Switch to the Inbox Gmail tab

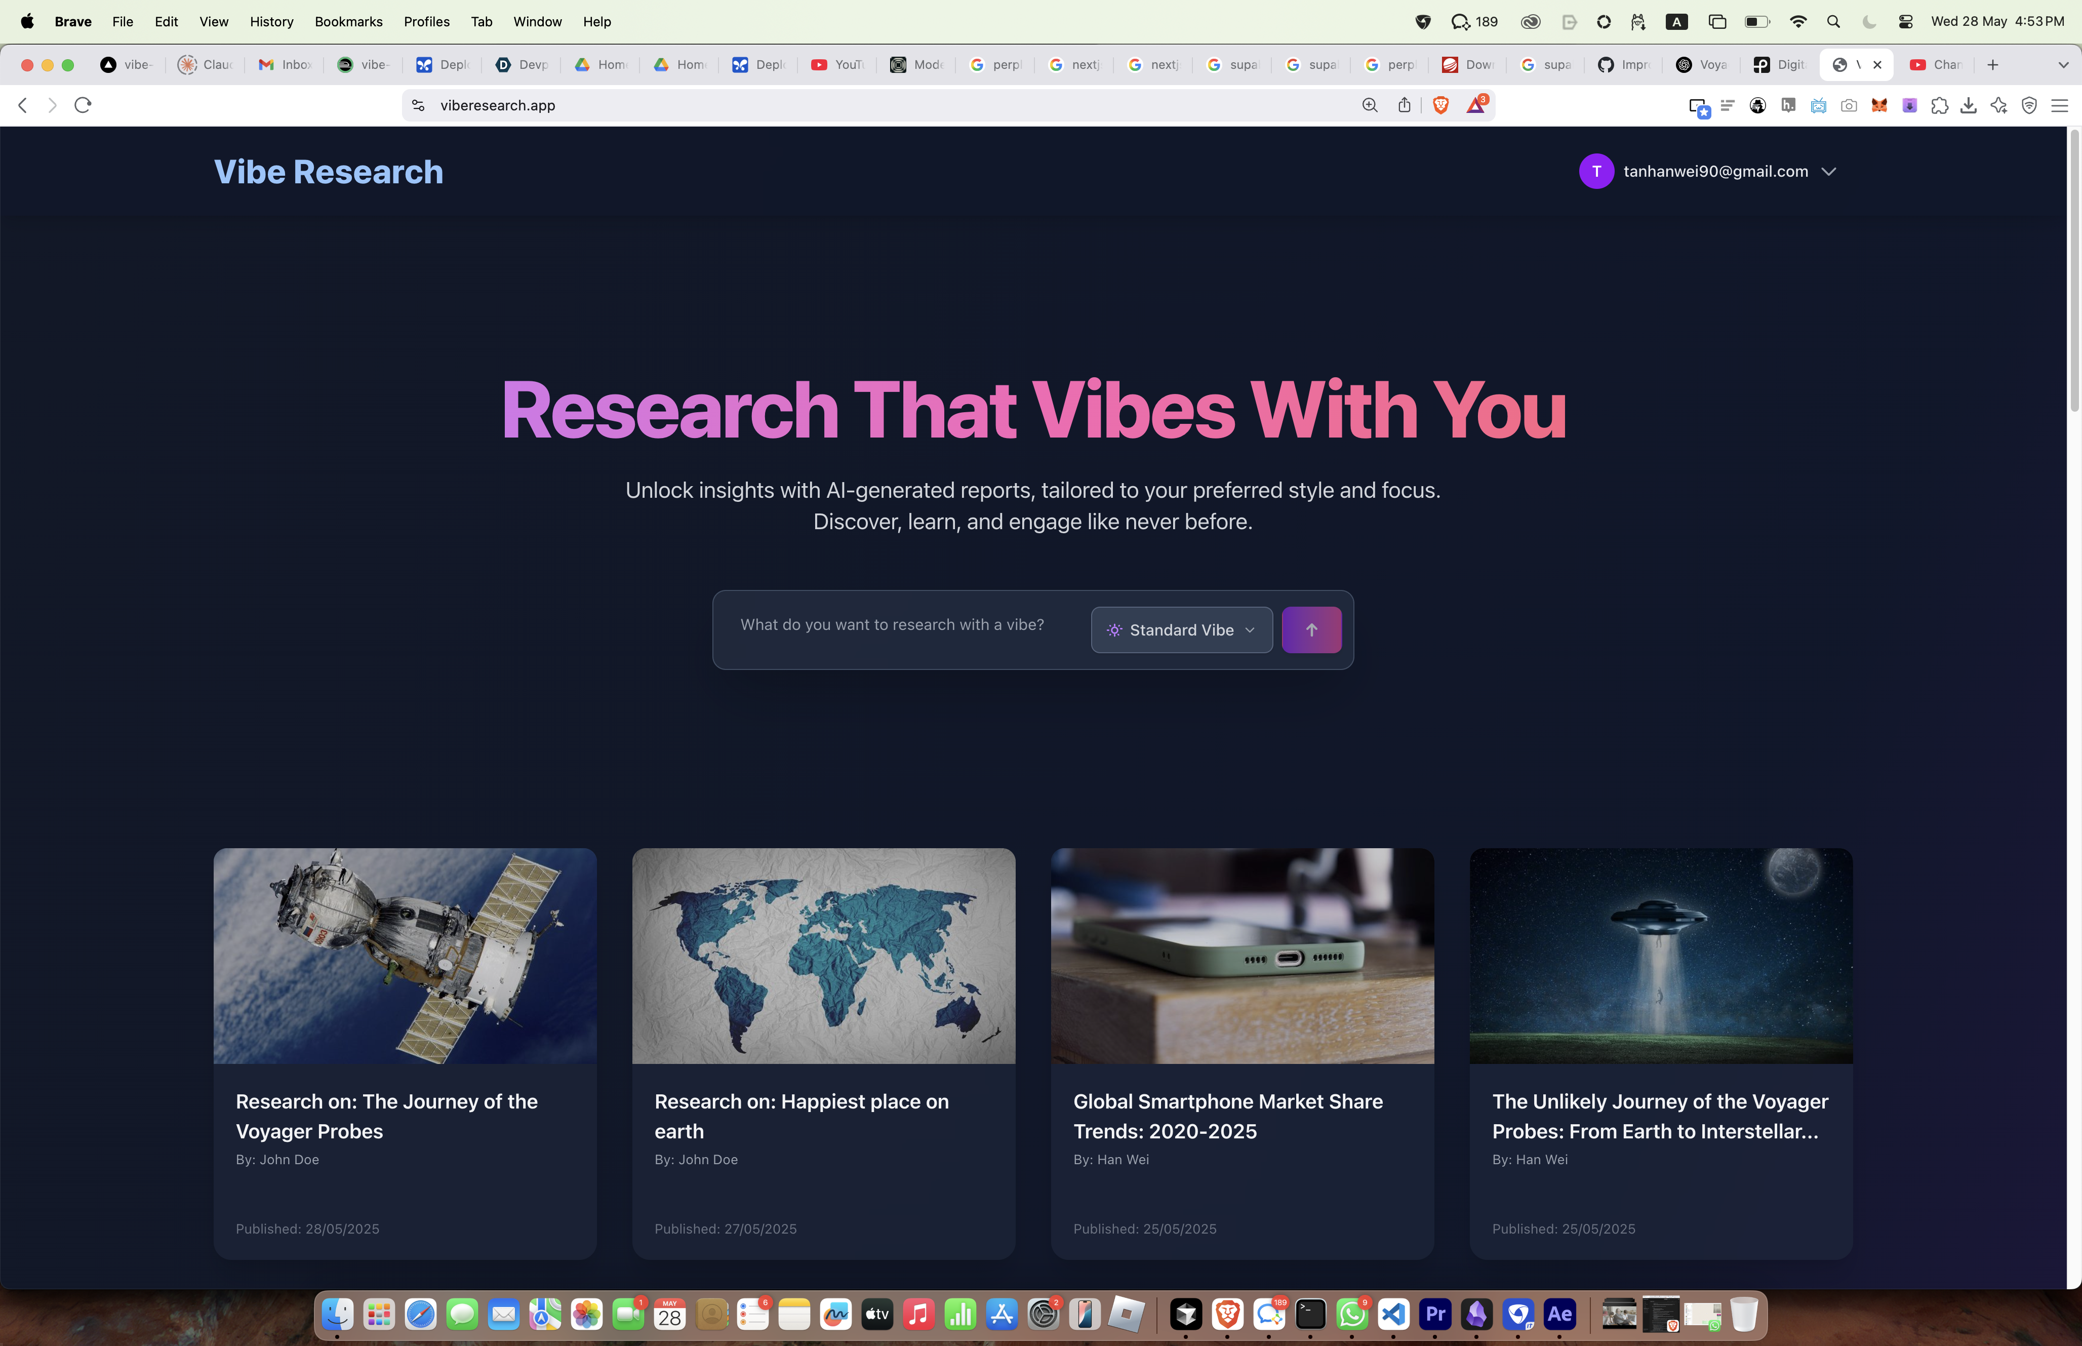(285, 65)
